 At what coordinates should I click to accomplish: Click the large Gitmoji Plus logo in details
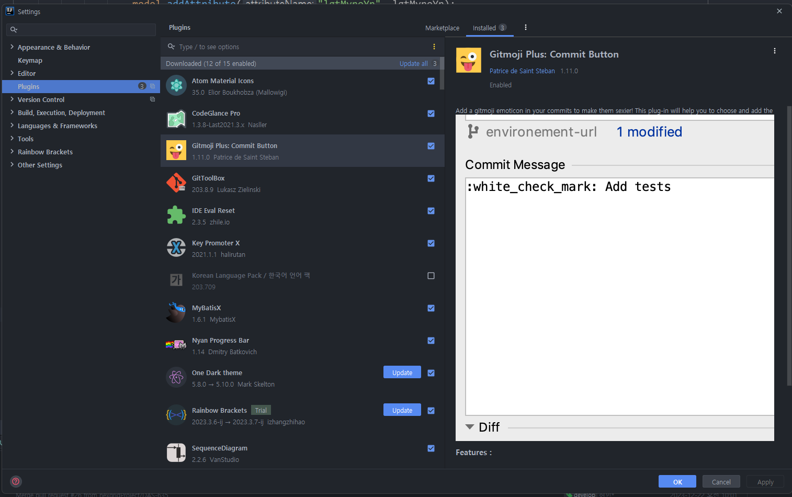pos(469,60)
